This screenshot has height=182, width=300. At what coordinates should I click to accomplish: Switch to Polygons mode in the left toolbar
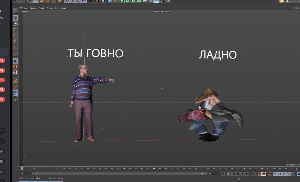15,41
